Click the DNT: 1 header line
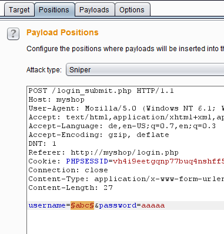Image resolution: width=224 pixels, height=234 pixels. pos(42,143)
